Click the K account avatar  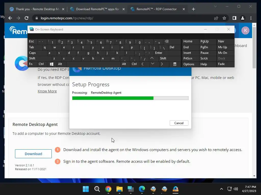coord(245,30)
